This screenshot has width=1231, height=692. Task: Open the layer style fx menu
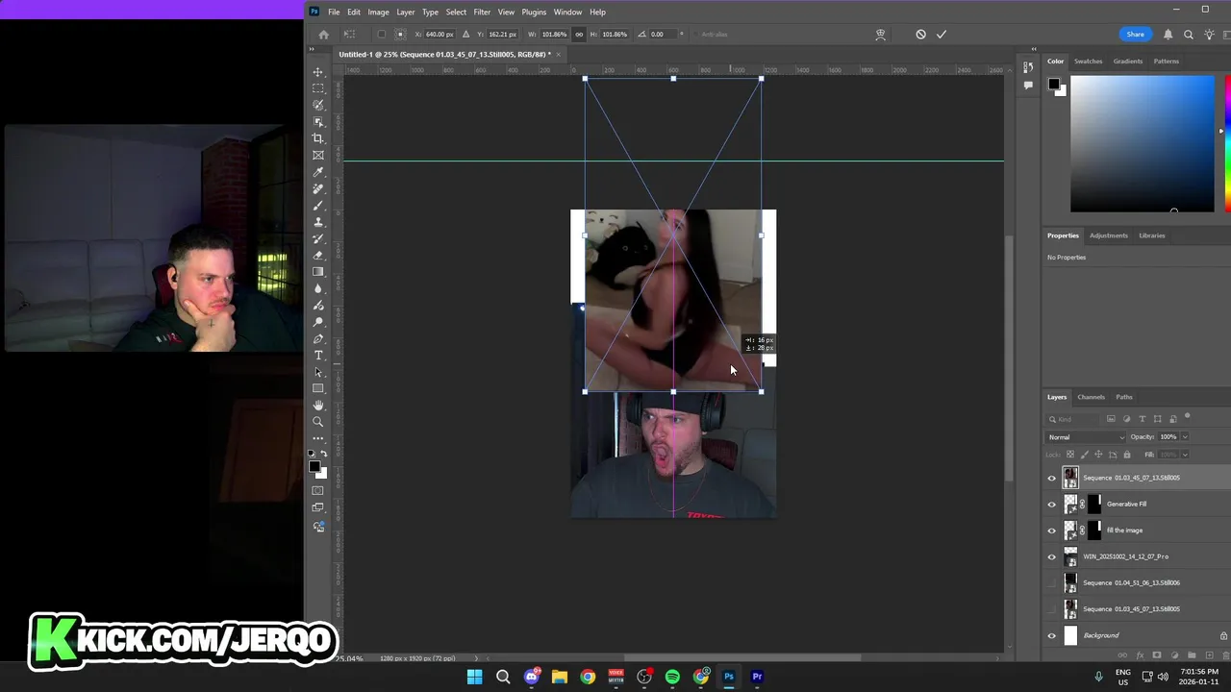click(x=1140, y=655)
